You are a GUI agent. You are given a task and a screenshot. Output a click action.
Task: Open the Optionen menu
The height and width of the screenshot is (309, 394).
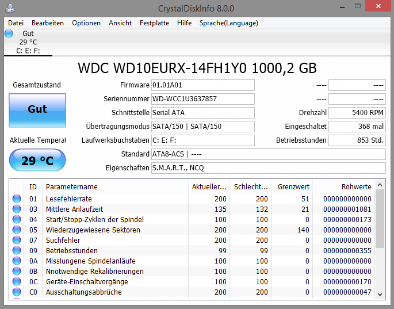tap(86, 23)
